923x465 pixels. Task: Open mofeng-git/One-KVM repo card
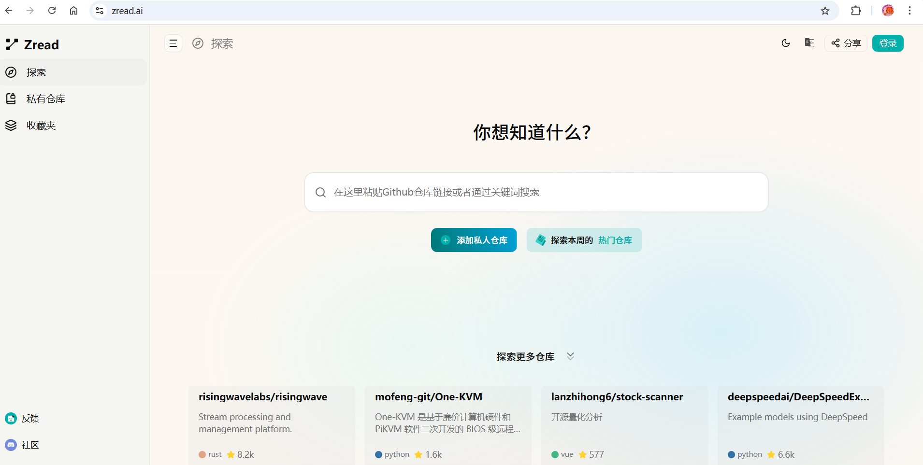[448, 425]
